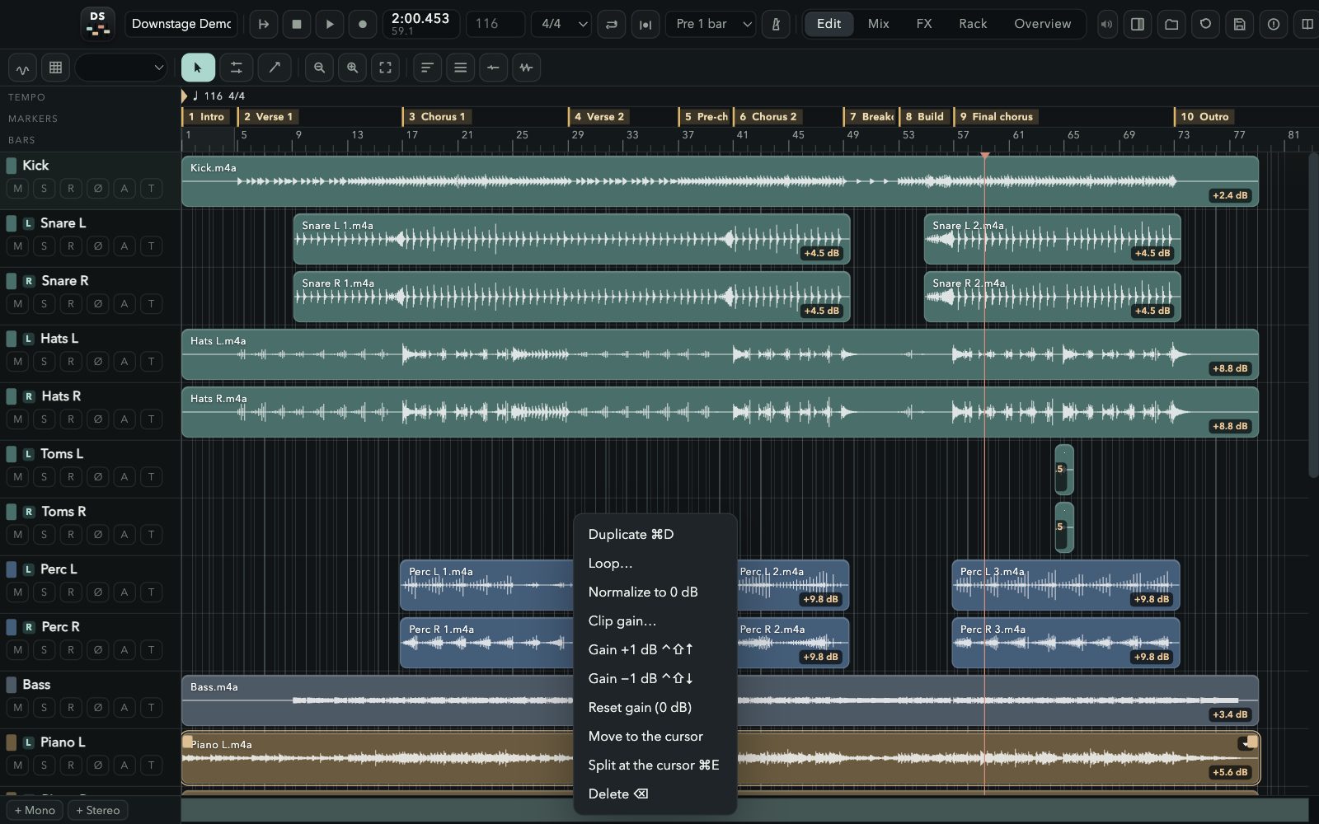Click the zoom in magnifier icon
This screenshot has height=824, width=1319.
(352, 68)
